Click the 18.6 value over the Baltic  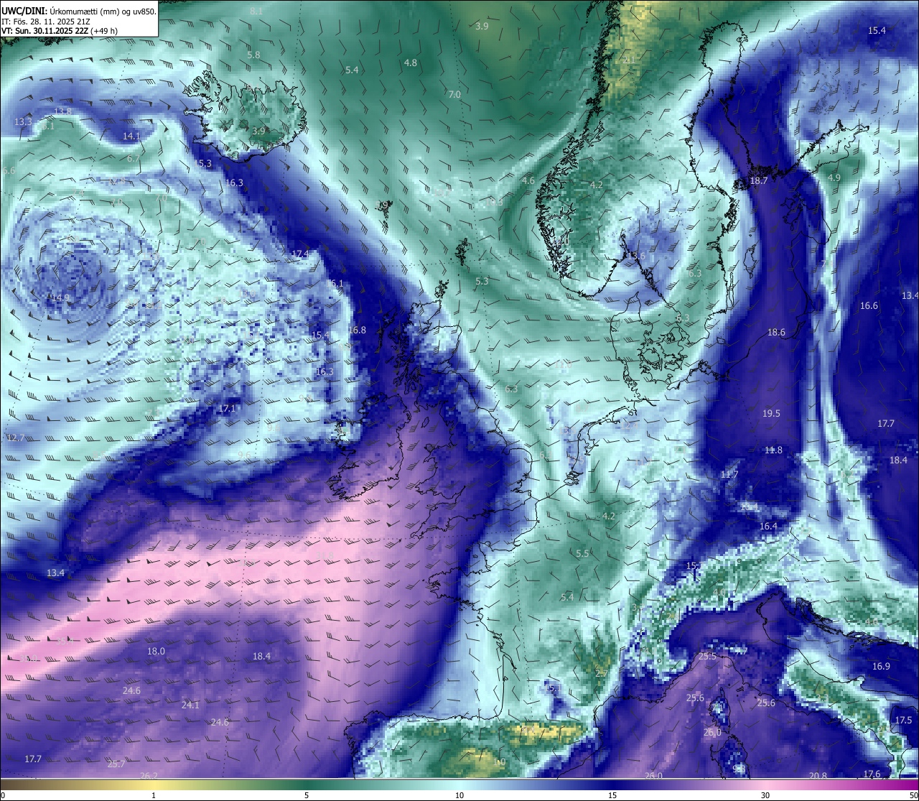776,333
